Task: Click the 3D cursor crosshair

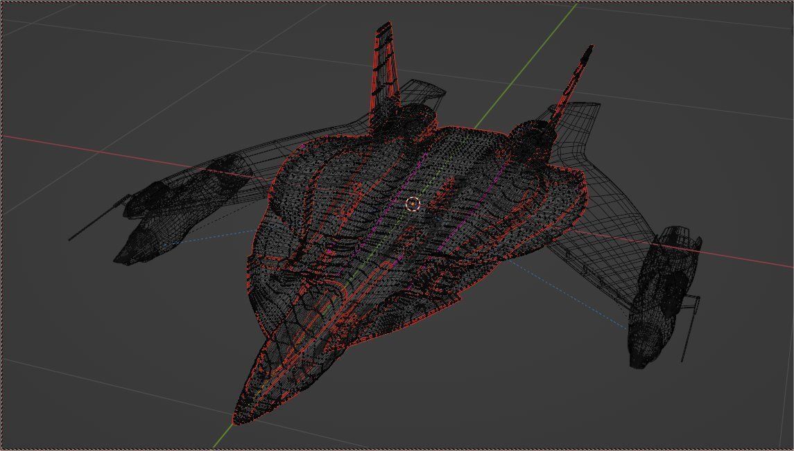Action: click(x=413, y=203)
